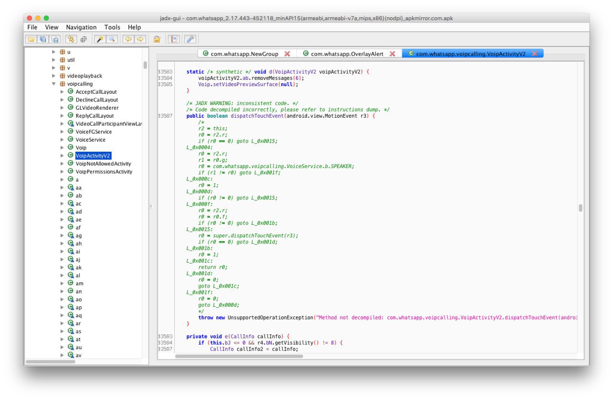Click the VideoCallParticipantViewLayout class icon

pos(70,123)
